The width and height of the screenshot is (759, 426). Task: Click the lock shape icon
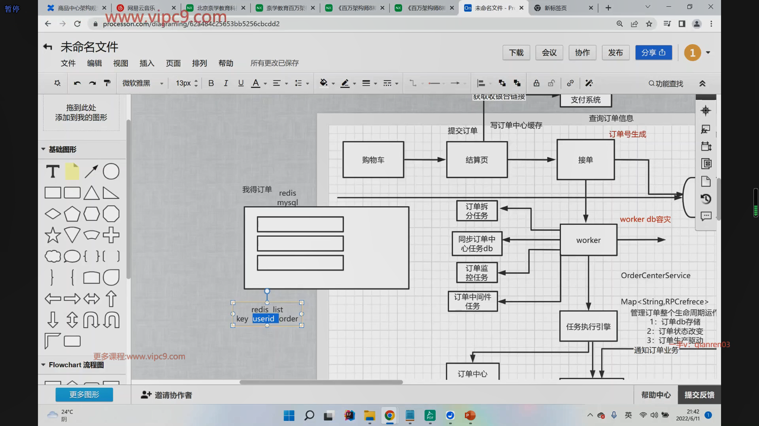536,83
